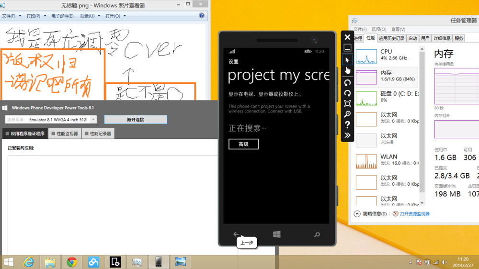Image resolution: width=479 pixels, height=269 pixels.
Task: Switch to 详细信息 tab
Action: coord(442,38)
